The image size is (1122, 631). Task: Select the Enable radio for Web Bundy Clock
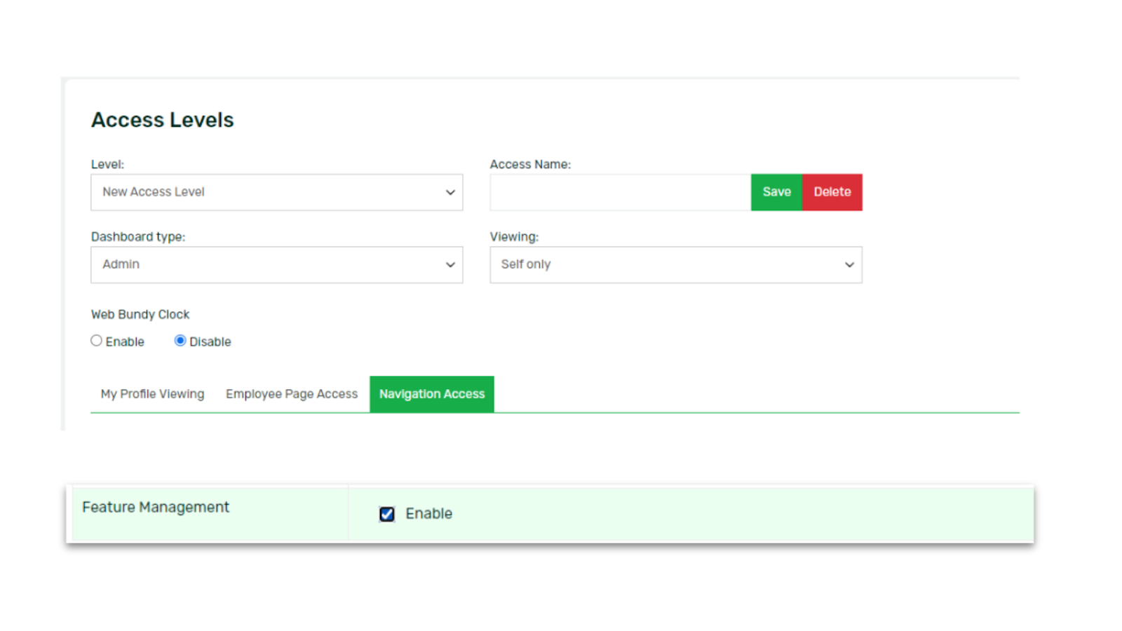coord(97,341)
